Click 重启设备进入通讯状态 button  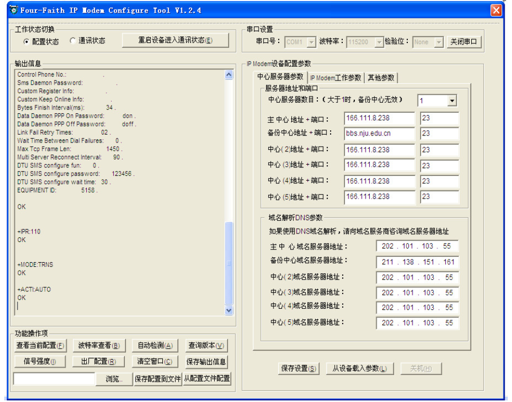(x=176, y=40)
